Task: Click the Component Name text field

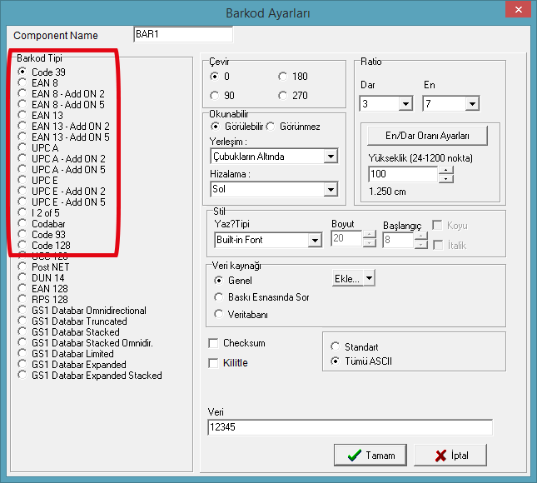Action: [183, 35]
